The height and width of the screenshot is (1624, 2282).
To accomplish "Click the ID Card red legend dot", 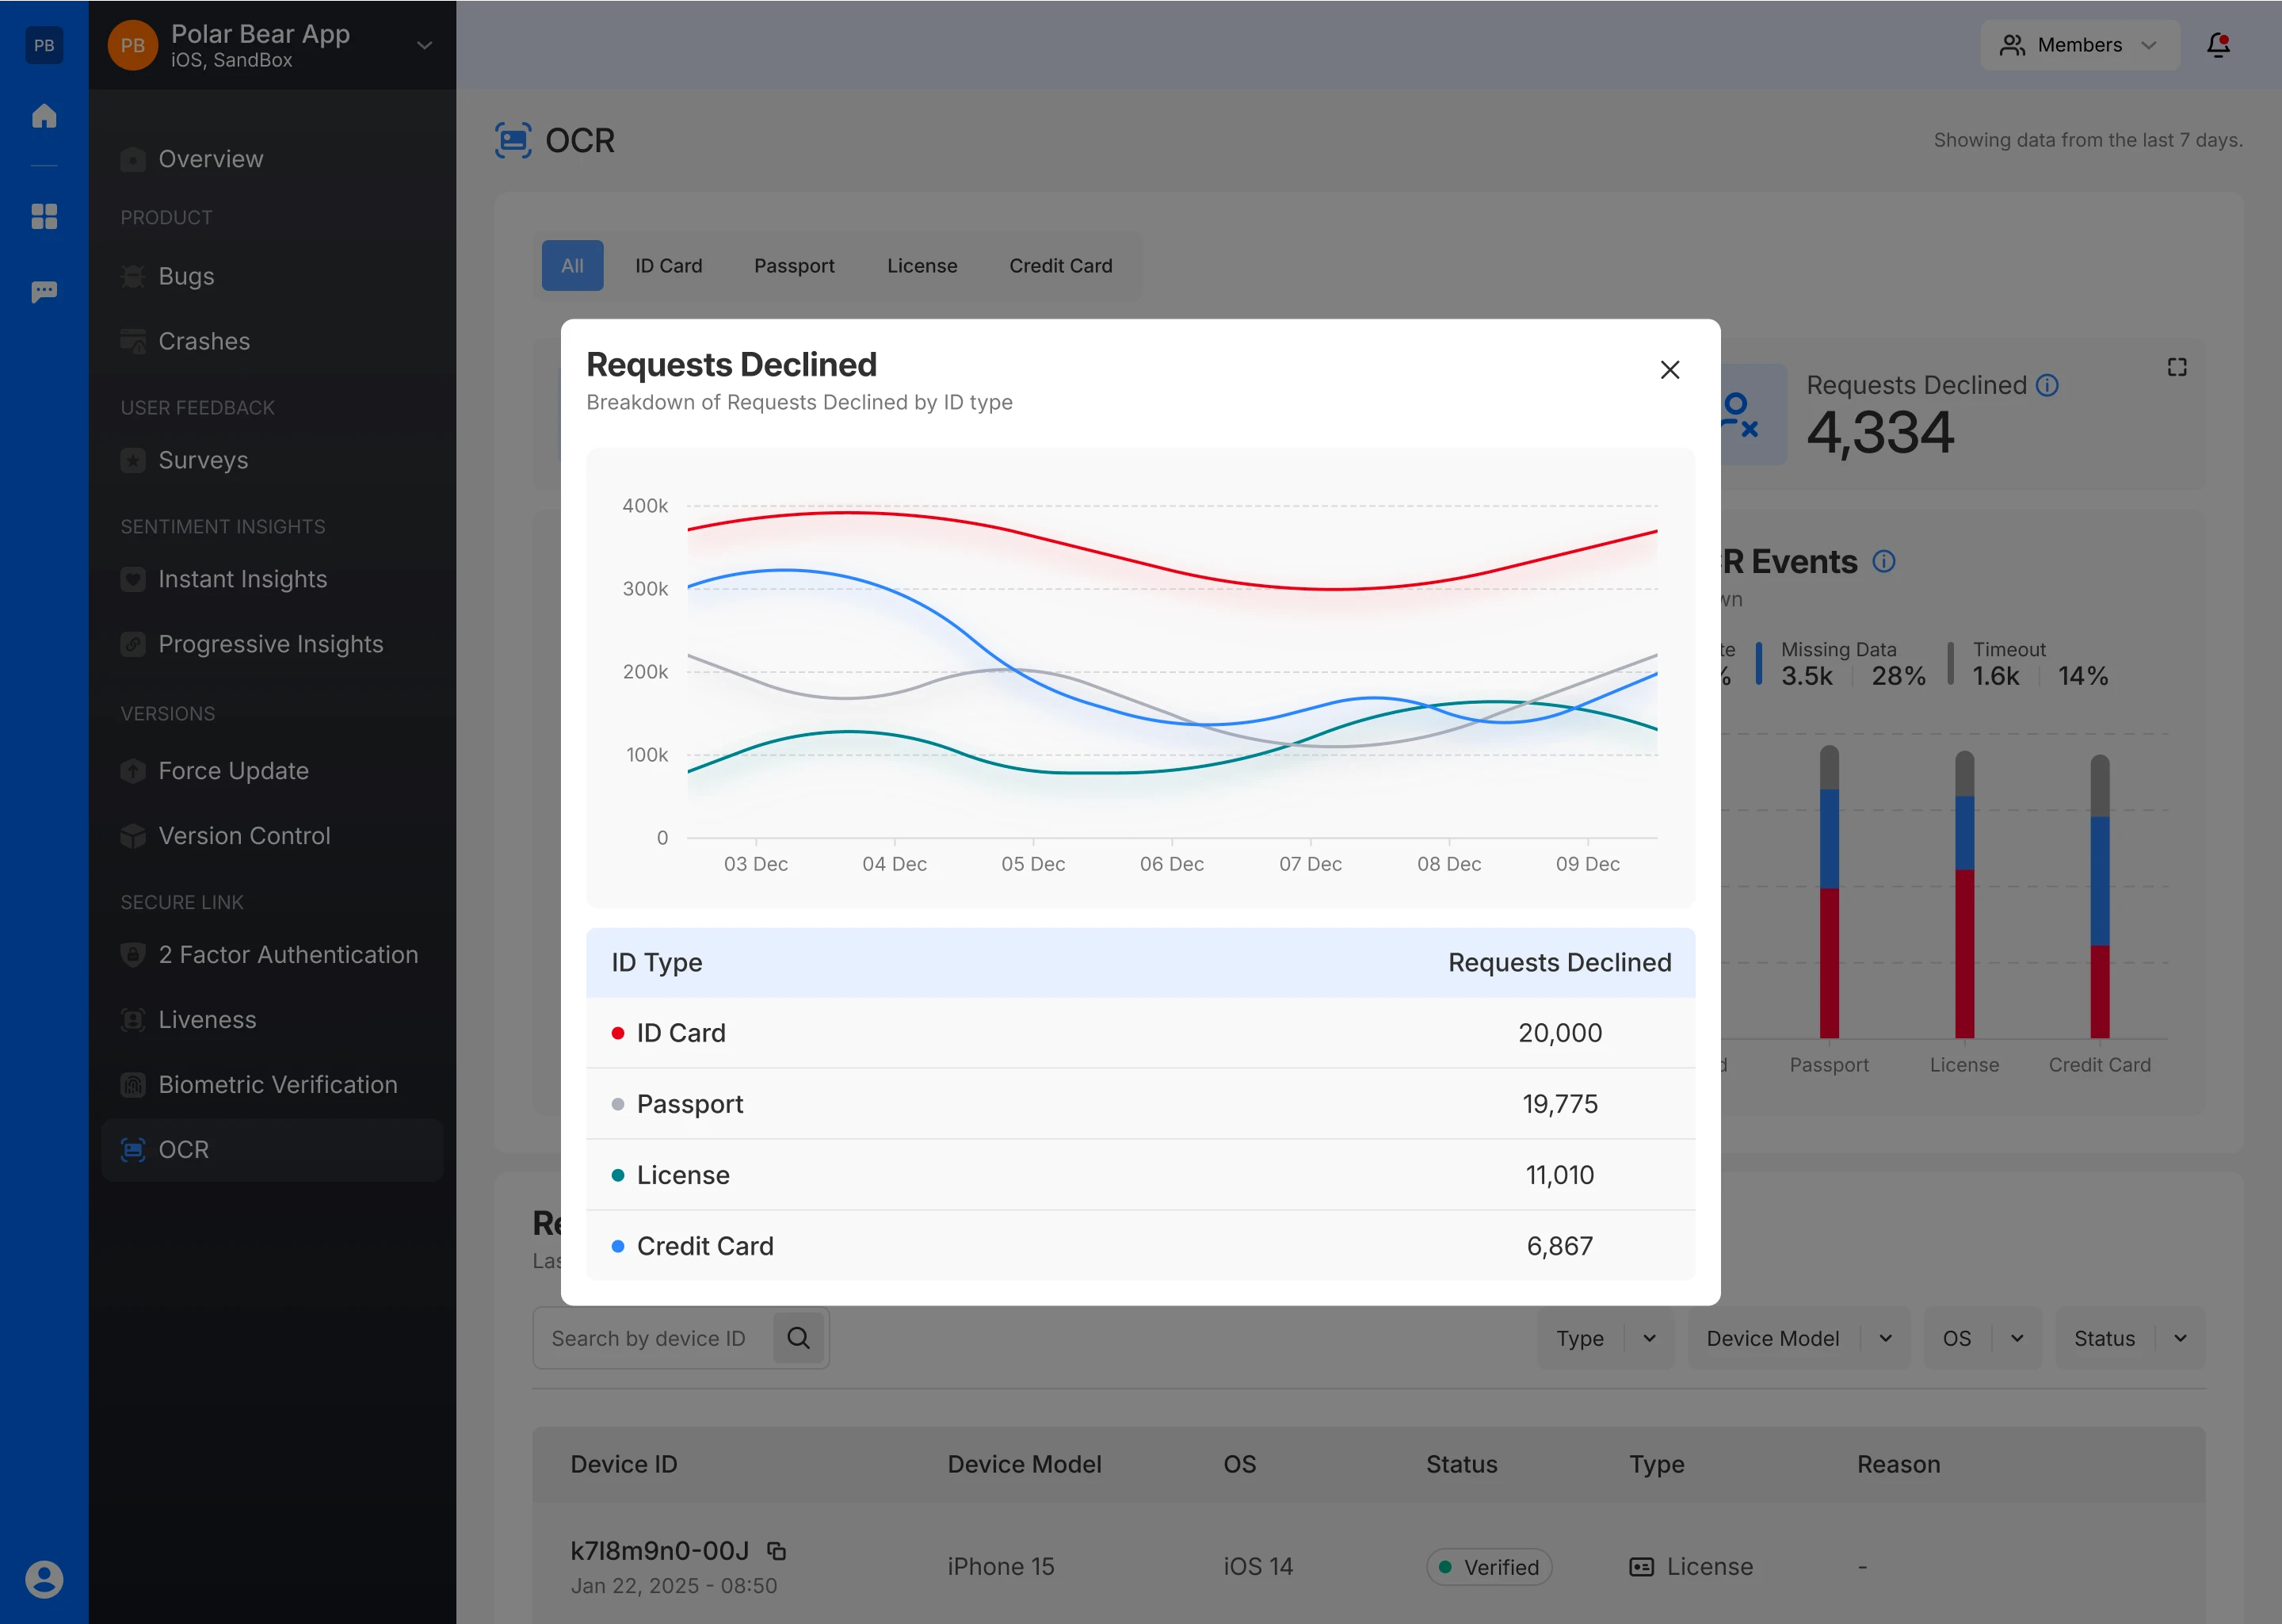I will [x=618, y=1033].
